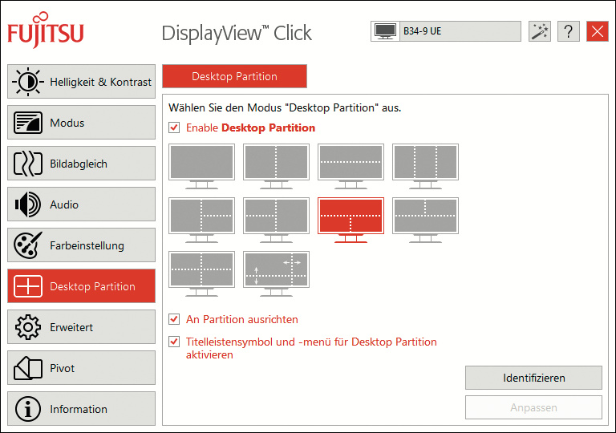The height and width of the screenshot is (433, 616).
Task: Close the DisplayView Click window
Action: pos(598,31)
